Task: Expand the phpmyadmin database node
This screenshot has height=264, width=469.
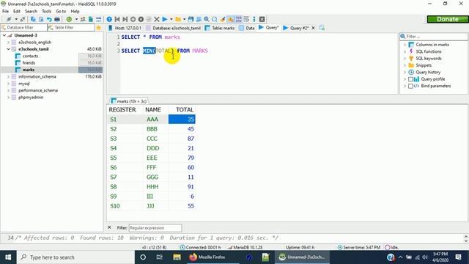Action: [8, 98]
